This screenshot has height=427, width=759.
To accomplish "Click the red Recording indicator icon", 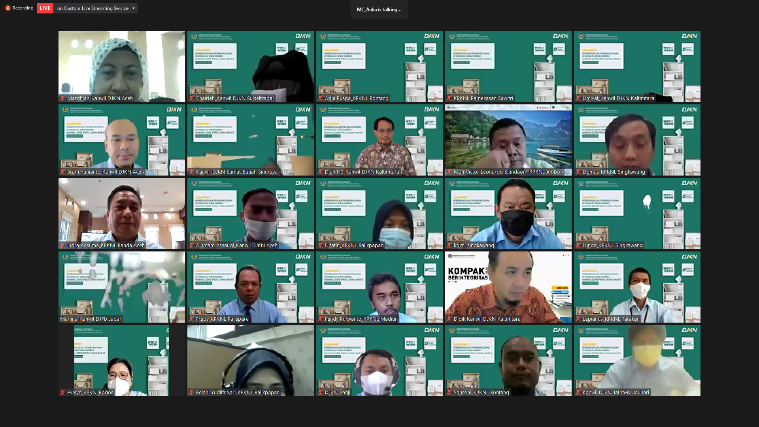I will tap(8, 8).
